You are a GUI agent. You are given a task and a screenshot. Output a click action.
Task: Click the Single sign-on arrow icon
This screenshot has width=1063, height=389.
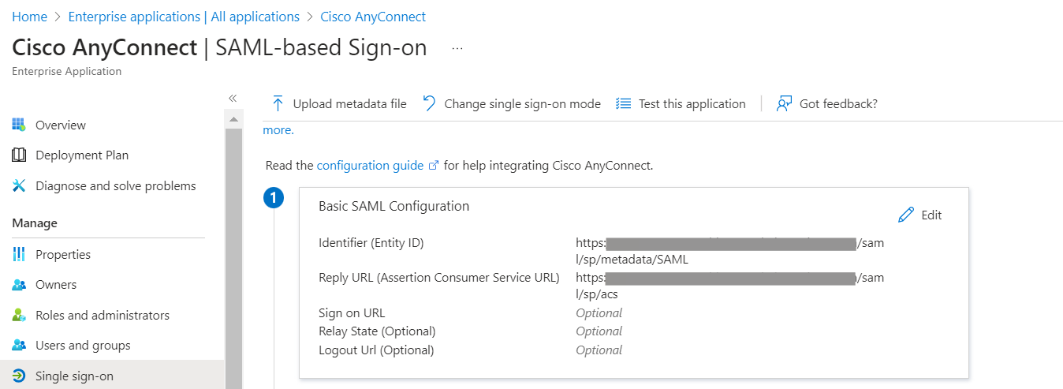(19, 376)
